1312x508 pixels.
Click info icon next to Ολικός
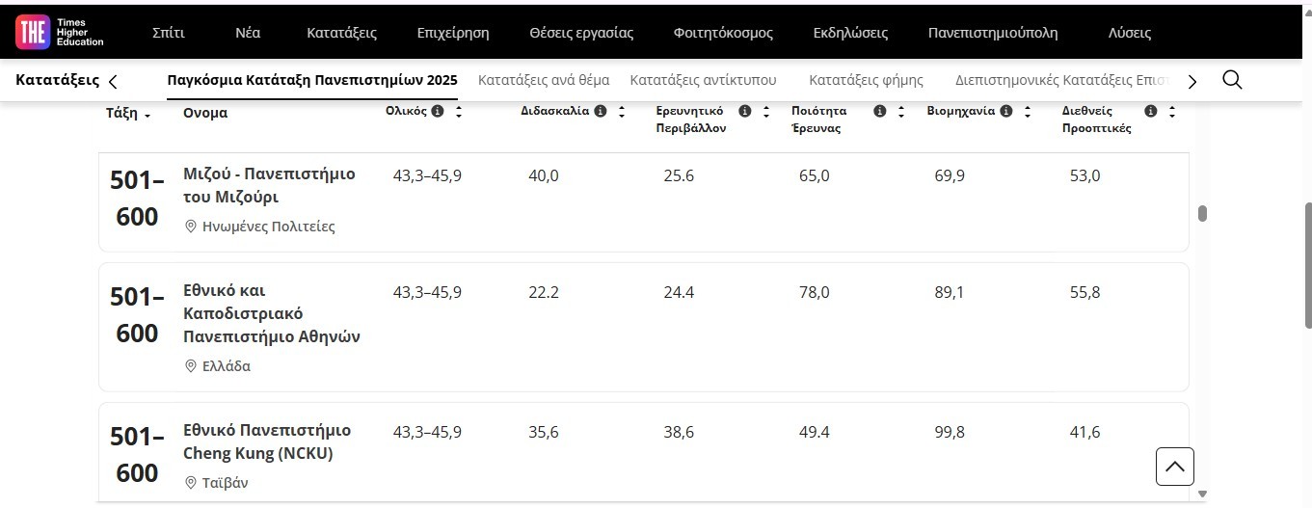point(438,112)
